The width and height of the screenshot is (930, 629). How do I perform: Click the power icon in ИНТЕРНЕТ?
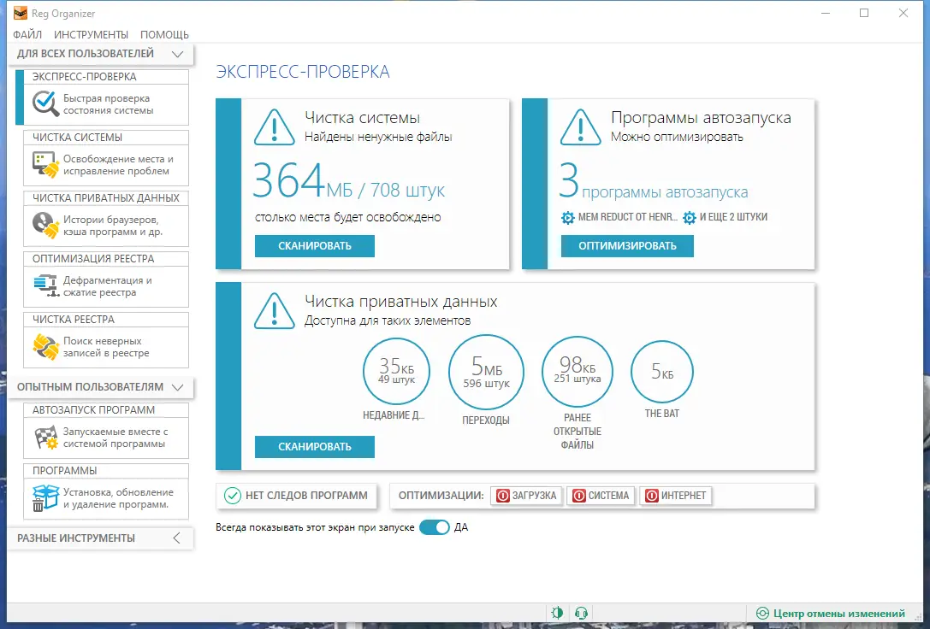[652, 496]
